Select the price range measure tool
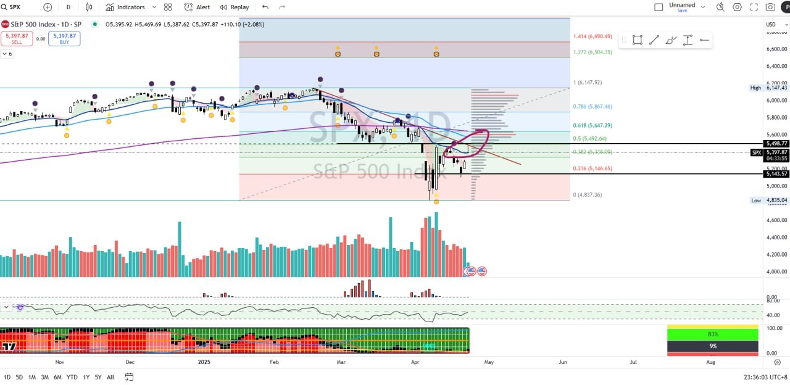The width and height of the screenshot is (790, 385). point(688,40)
